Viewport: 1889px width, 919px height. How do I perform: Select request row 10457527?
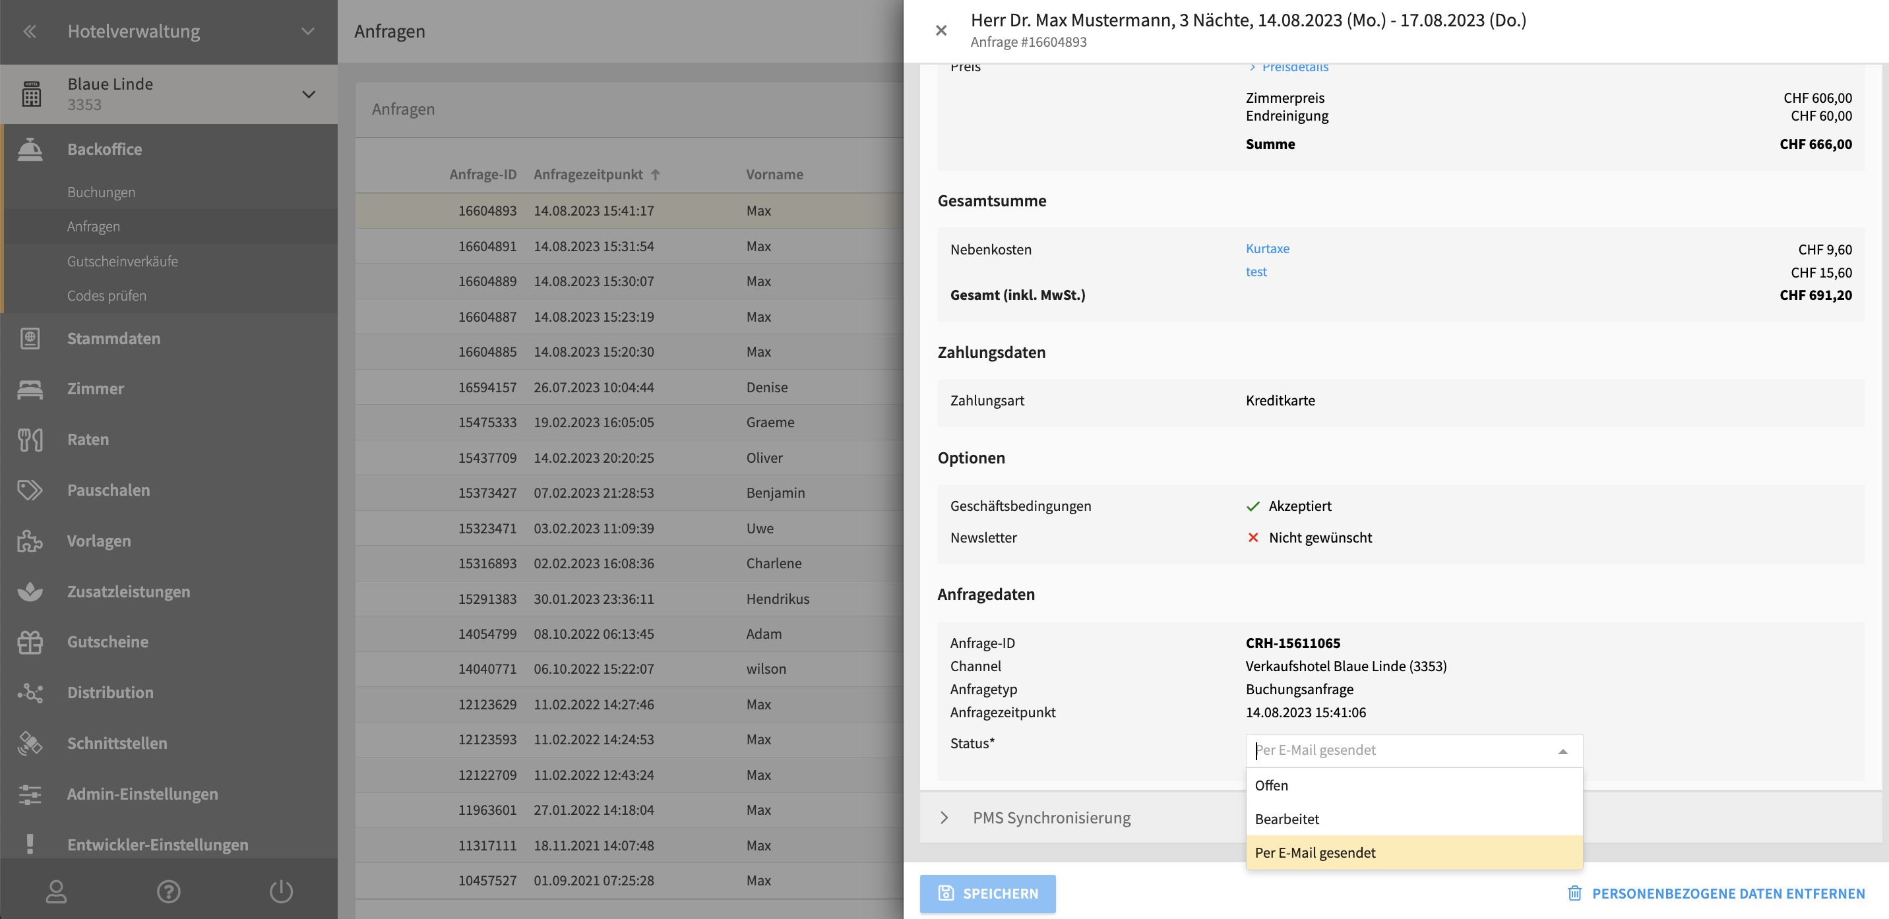point(629,880)
